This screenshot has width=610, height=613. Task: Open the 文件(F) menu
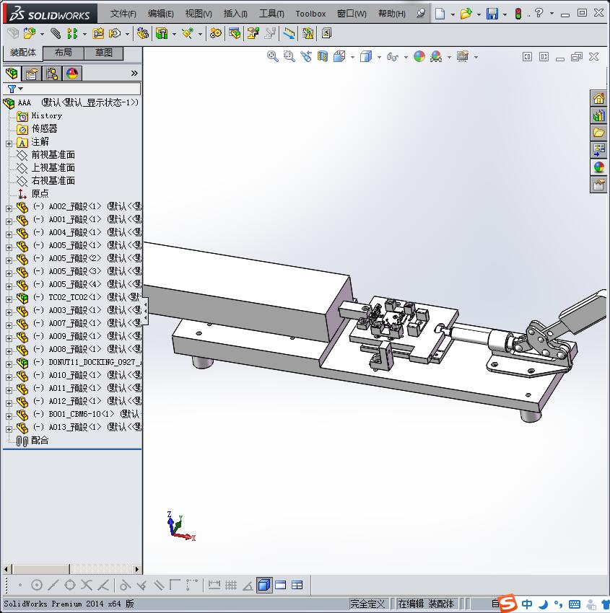(x=123, y=14)
